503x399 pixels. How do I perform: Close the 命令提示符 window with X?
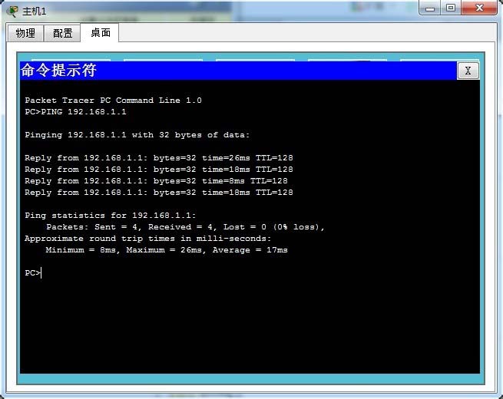coord(468,71)
